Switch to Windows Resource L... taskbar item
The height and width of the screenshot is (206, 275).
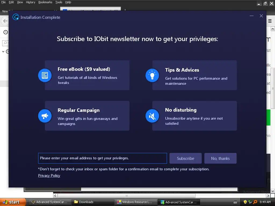[136, 202]
